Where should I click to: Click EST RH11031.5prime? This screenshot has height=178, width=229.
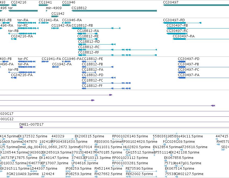point(108,147)
